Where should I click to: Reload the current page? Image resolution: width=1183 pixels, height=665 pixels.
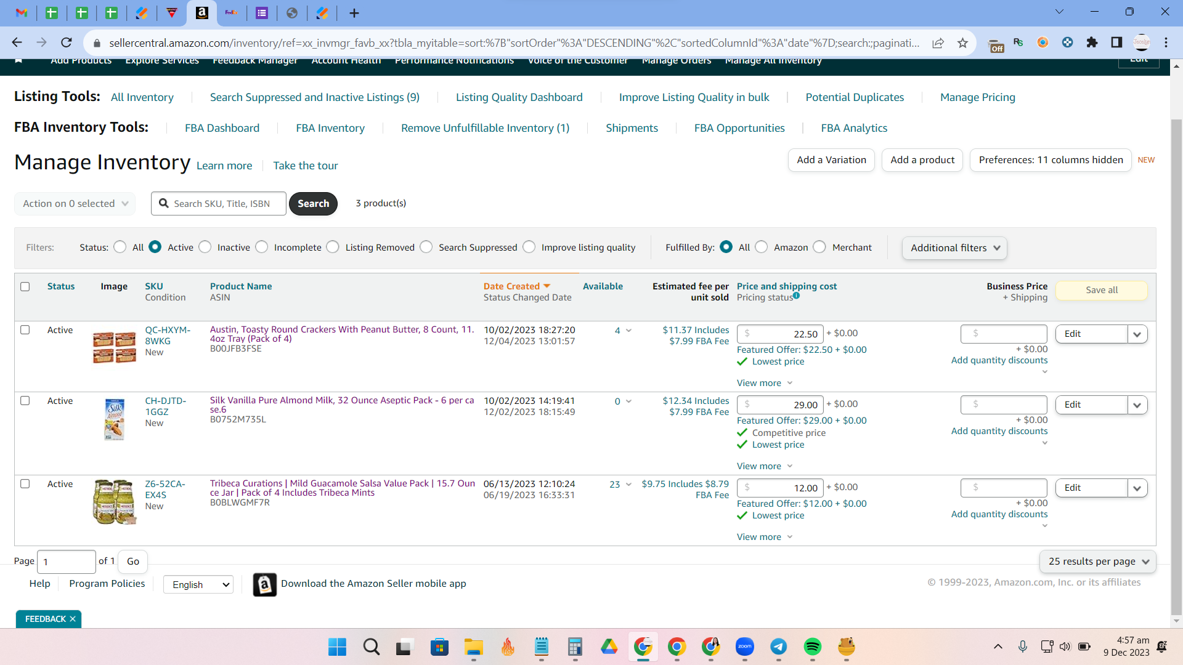pyautogui.click(x=67, y=42)
